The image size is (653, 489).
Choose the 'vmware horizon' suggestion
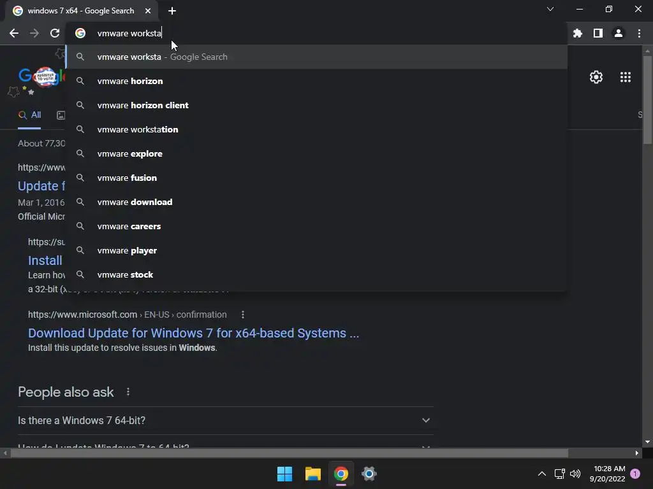click(316, 81)
